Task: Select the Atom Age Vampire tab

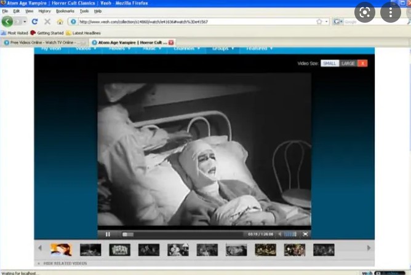Action: pos(130,42)
